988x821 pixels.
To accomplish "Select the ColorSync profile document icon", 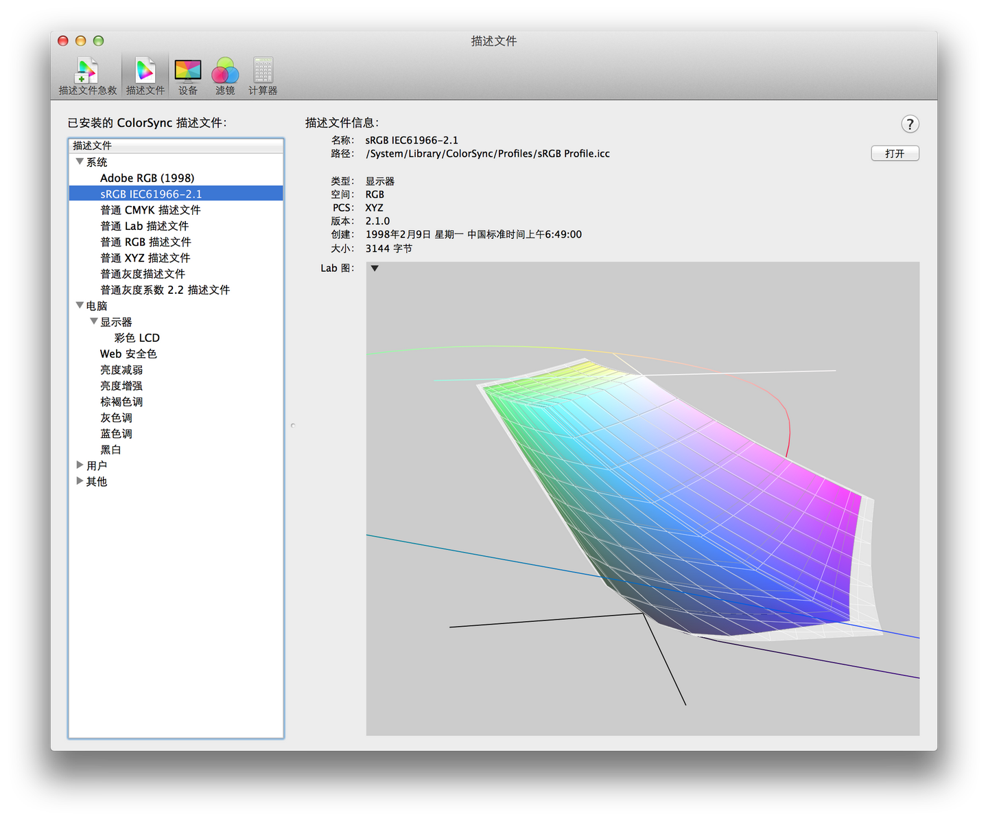I will click(145, 69).
